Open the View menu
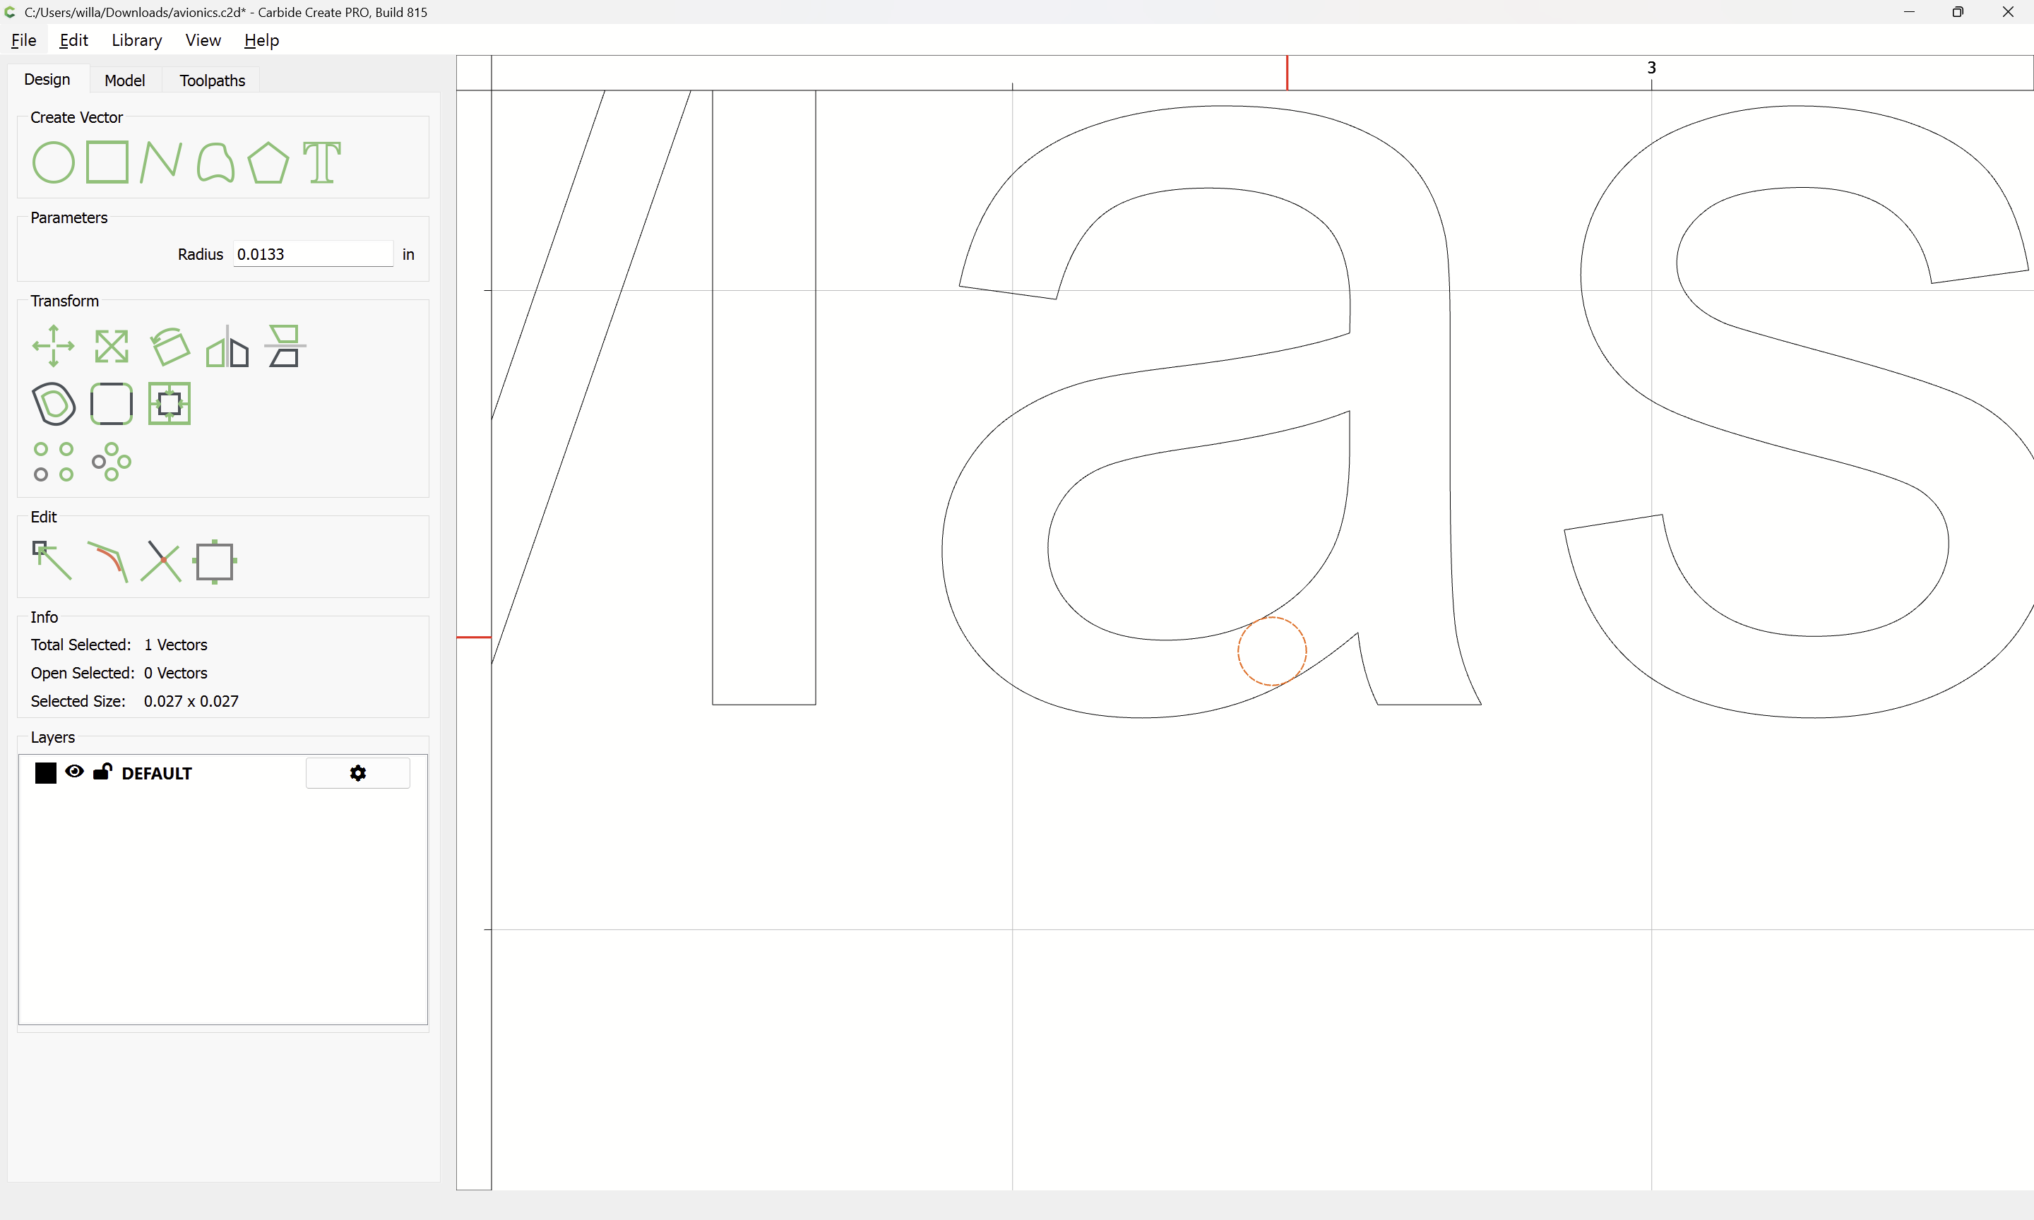Image resolution: width=2034 pixels, height=1220 pixels. click(x=203, y=40)
